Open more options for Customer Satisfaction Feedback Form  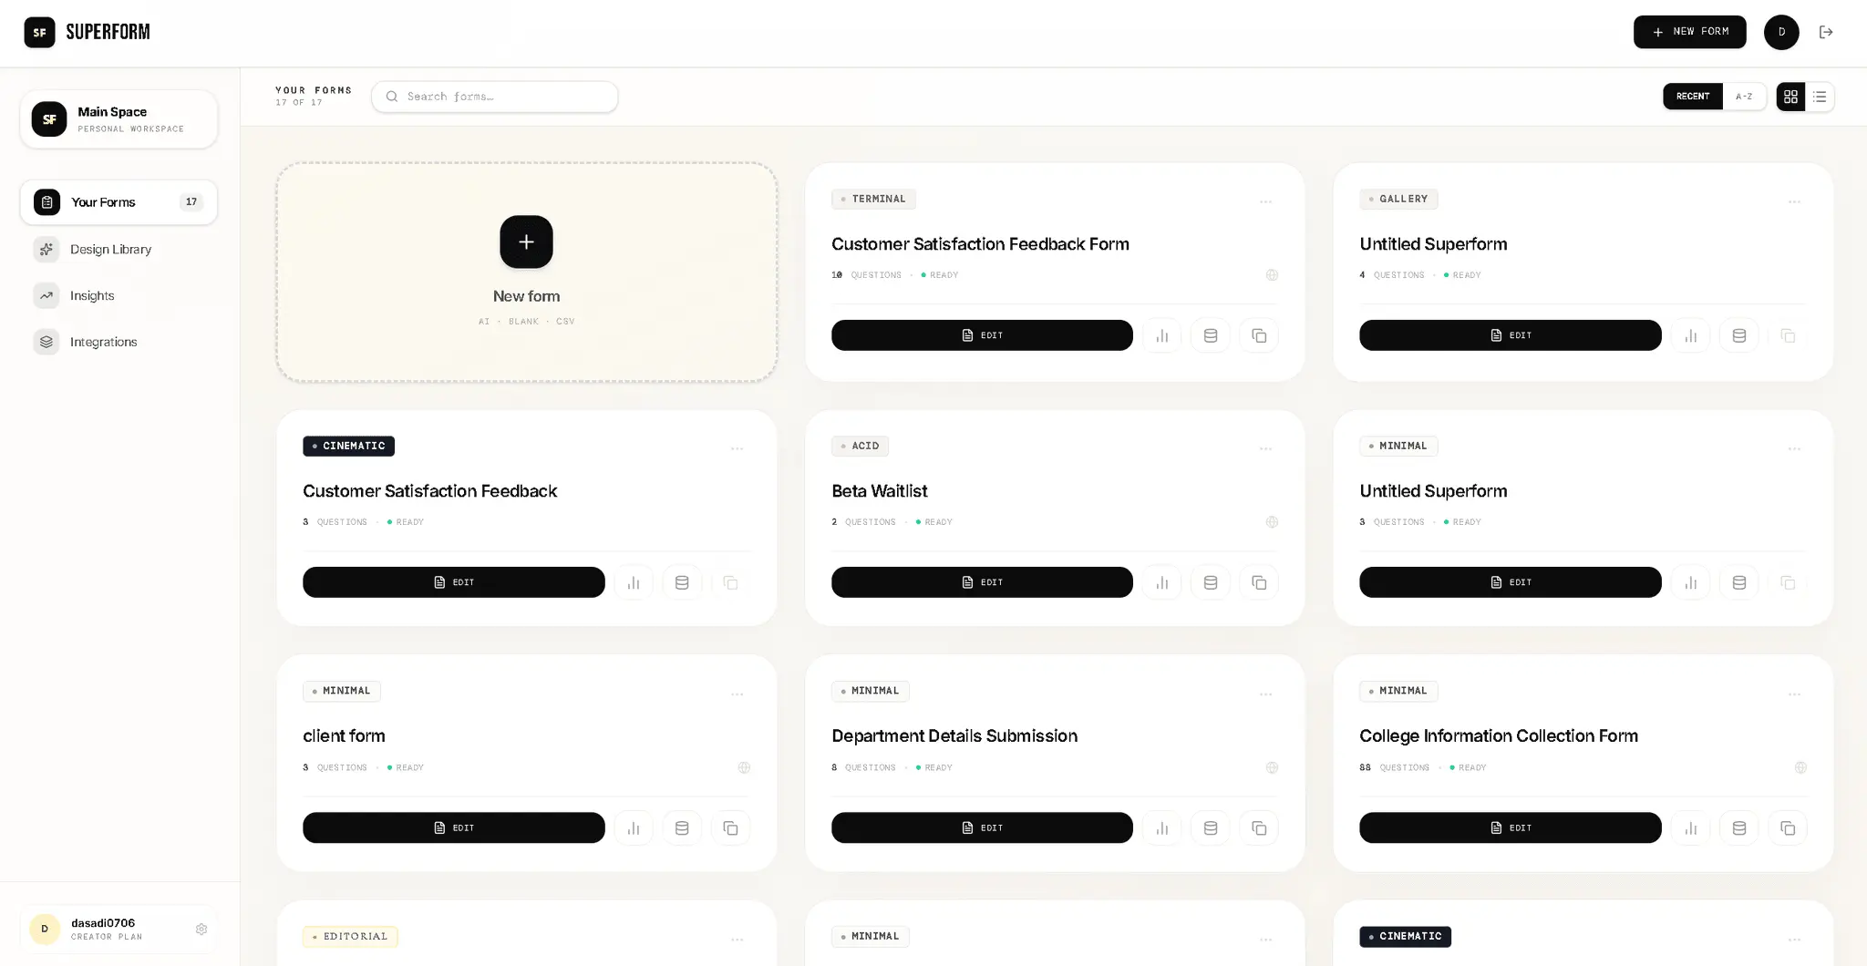pos(1265,202)
